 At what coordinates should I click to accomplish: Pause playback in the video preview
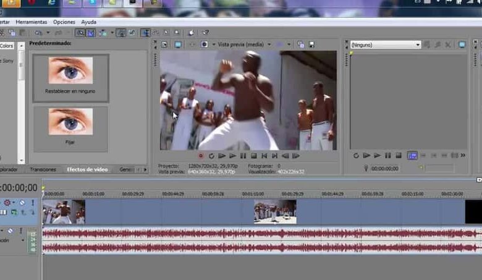click(243, 156)
